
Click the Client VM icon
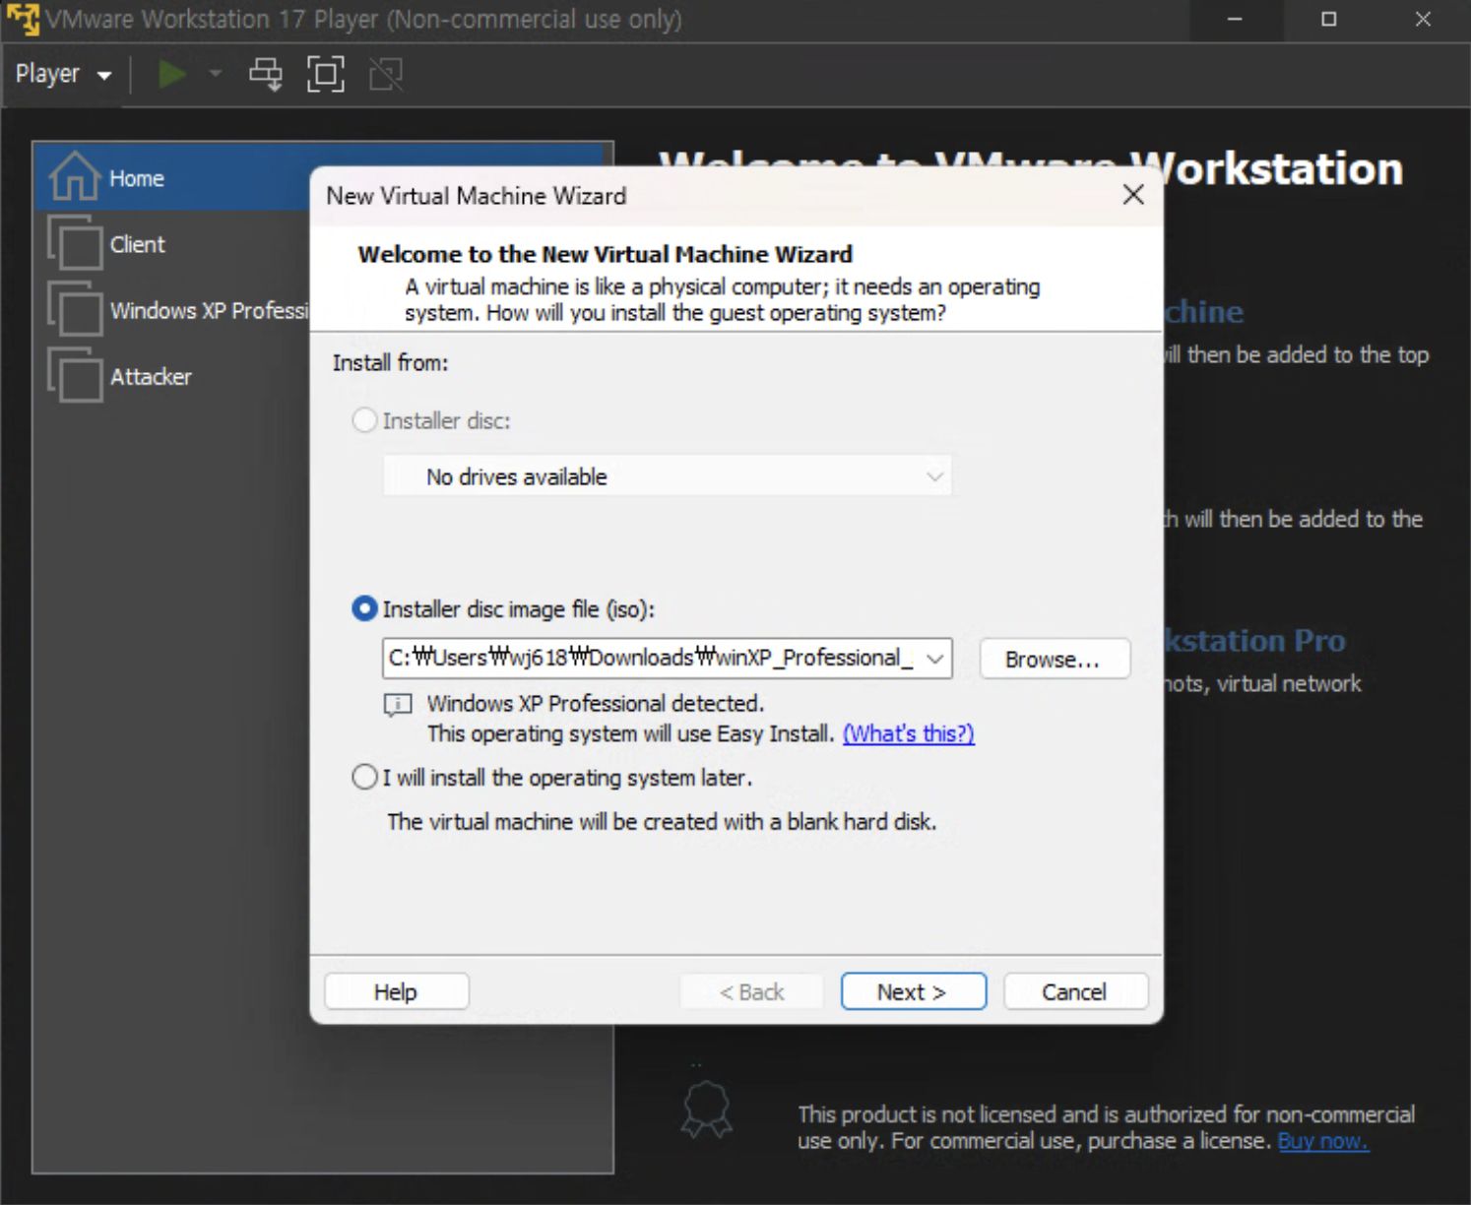[x=75, y=242]
